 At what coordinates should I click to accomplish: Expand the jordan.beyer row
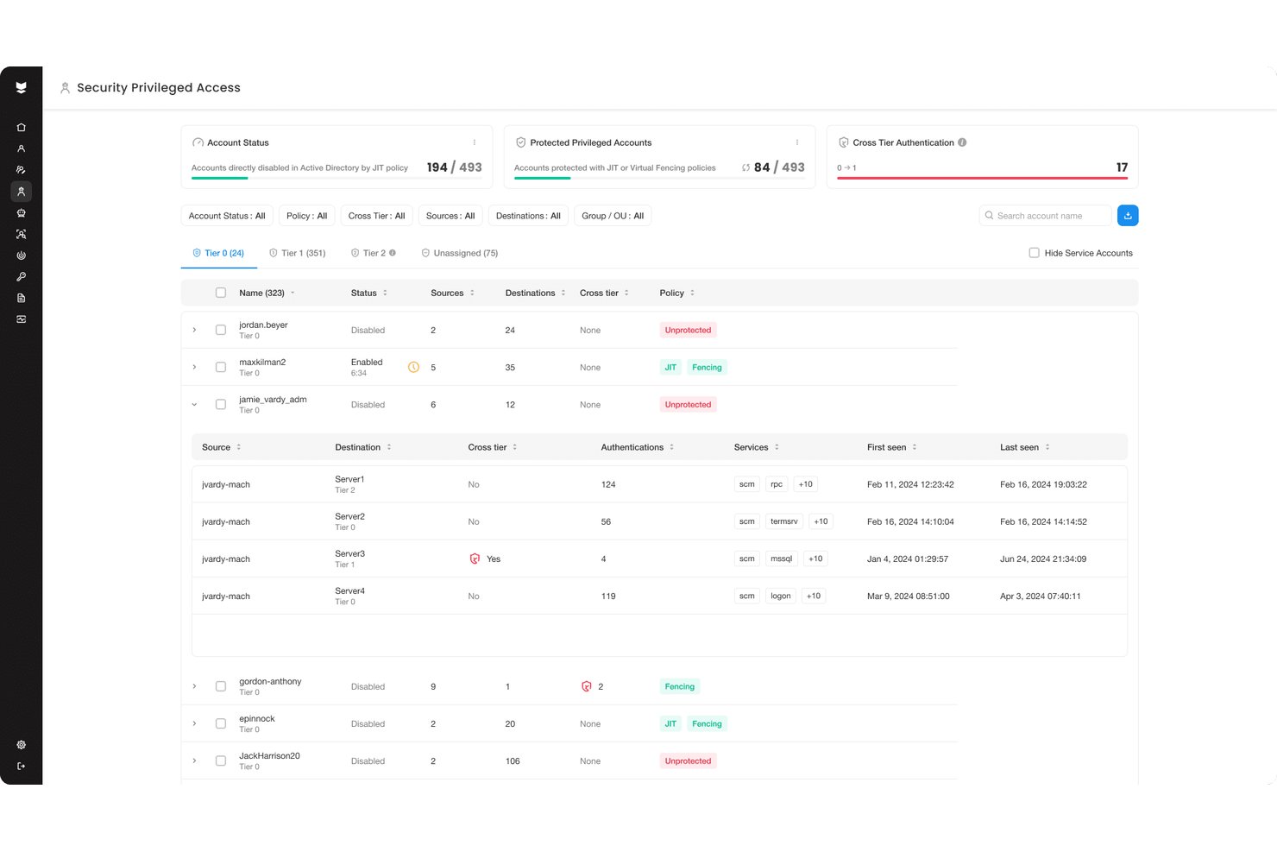point(194,330)
